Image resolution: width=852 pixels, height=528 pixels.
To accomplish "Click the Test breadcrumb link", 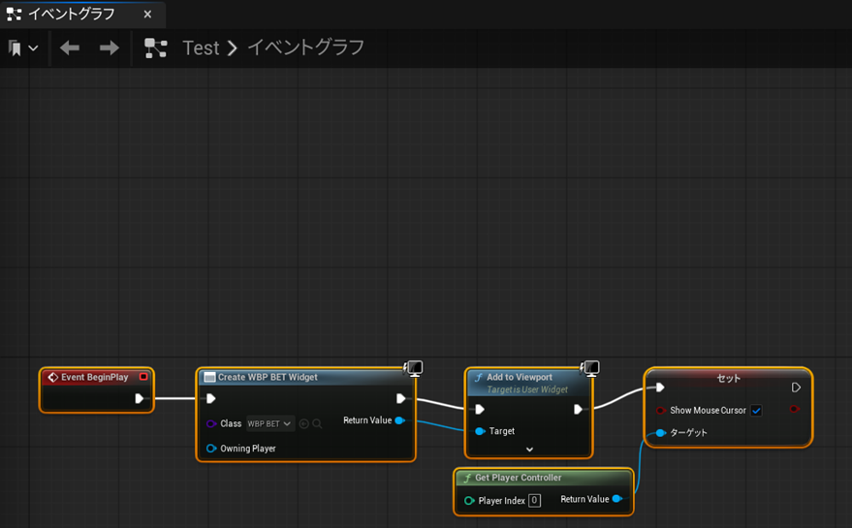I will coord(201,47).
